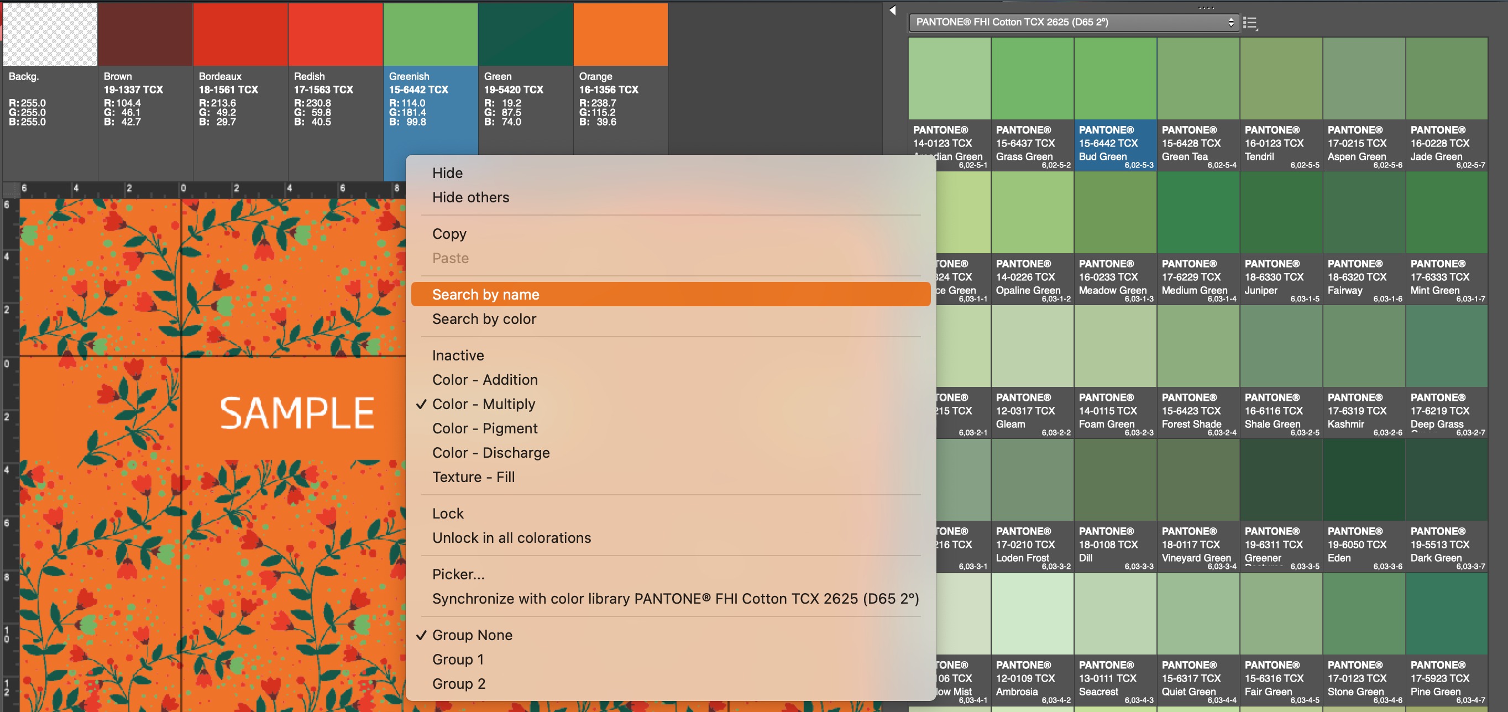The image size is (1508, 712).
Task: Select the checked Group None option
Action: (472, 635)
